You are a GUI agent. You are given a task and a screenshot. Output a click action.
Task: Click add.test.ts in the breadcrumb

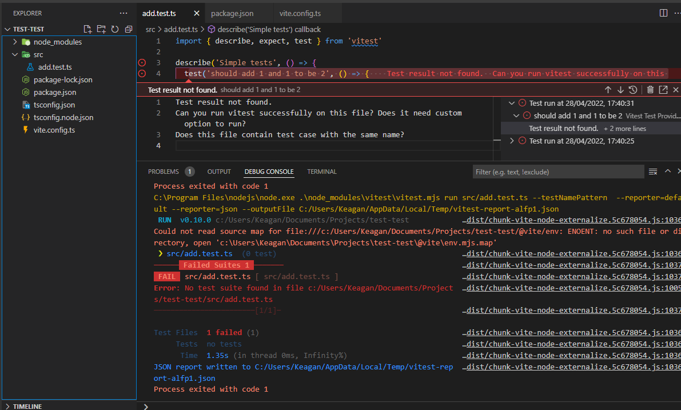coord(181,29)
